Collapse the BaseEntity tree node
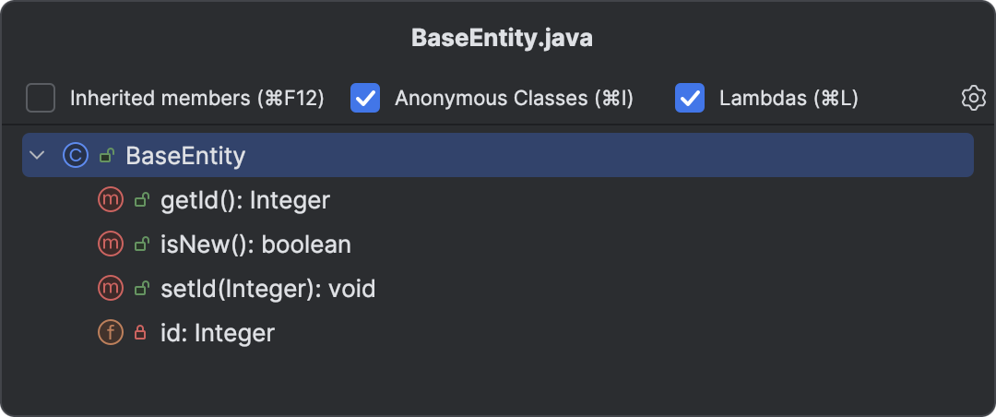Screen dimensions: 996x417 tap(37, 155)
